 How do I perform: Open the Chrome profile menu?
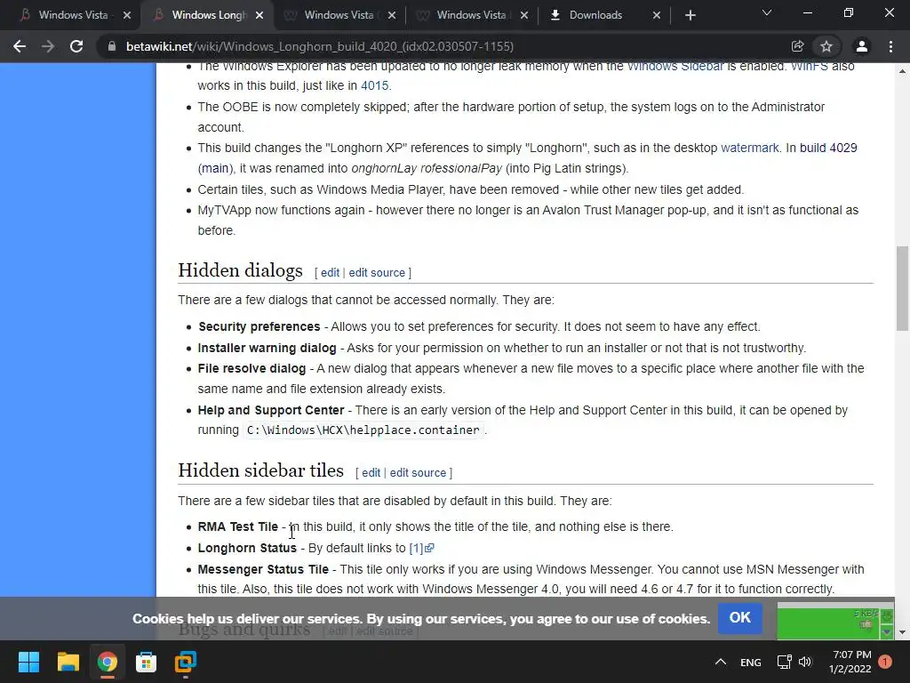(862, 46)
